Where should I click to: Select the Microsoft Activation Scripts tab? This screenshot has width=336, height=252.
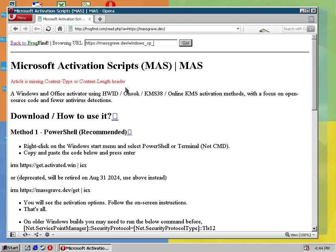tap(63, 19)
